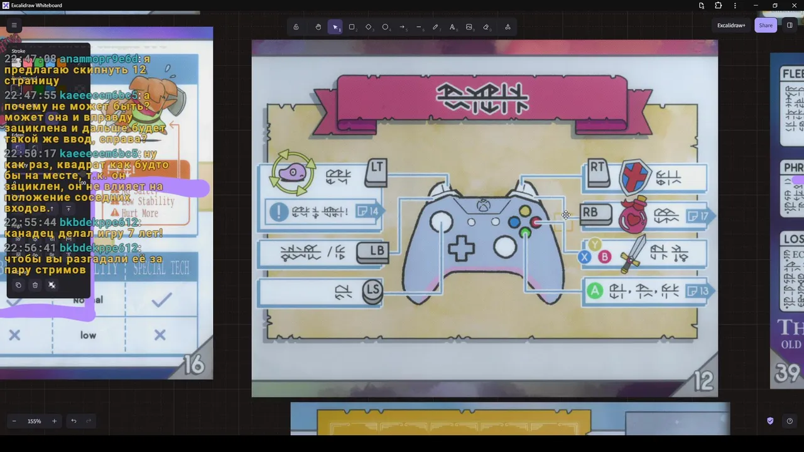Open the More tools shapes menu
Viewport: 804px width, 452px height.
pos(508,27)
